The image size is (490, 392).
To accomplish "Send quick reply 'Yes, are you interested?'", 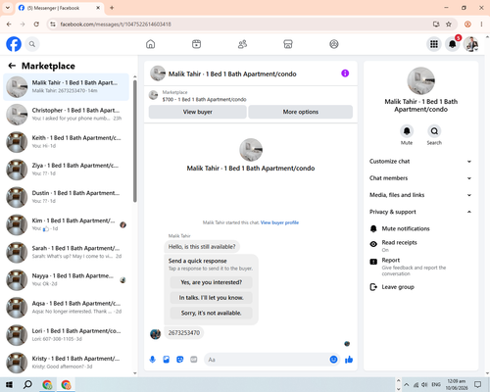I will [x=212, y=282].
